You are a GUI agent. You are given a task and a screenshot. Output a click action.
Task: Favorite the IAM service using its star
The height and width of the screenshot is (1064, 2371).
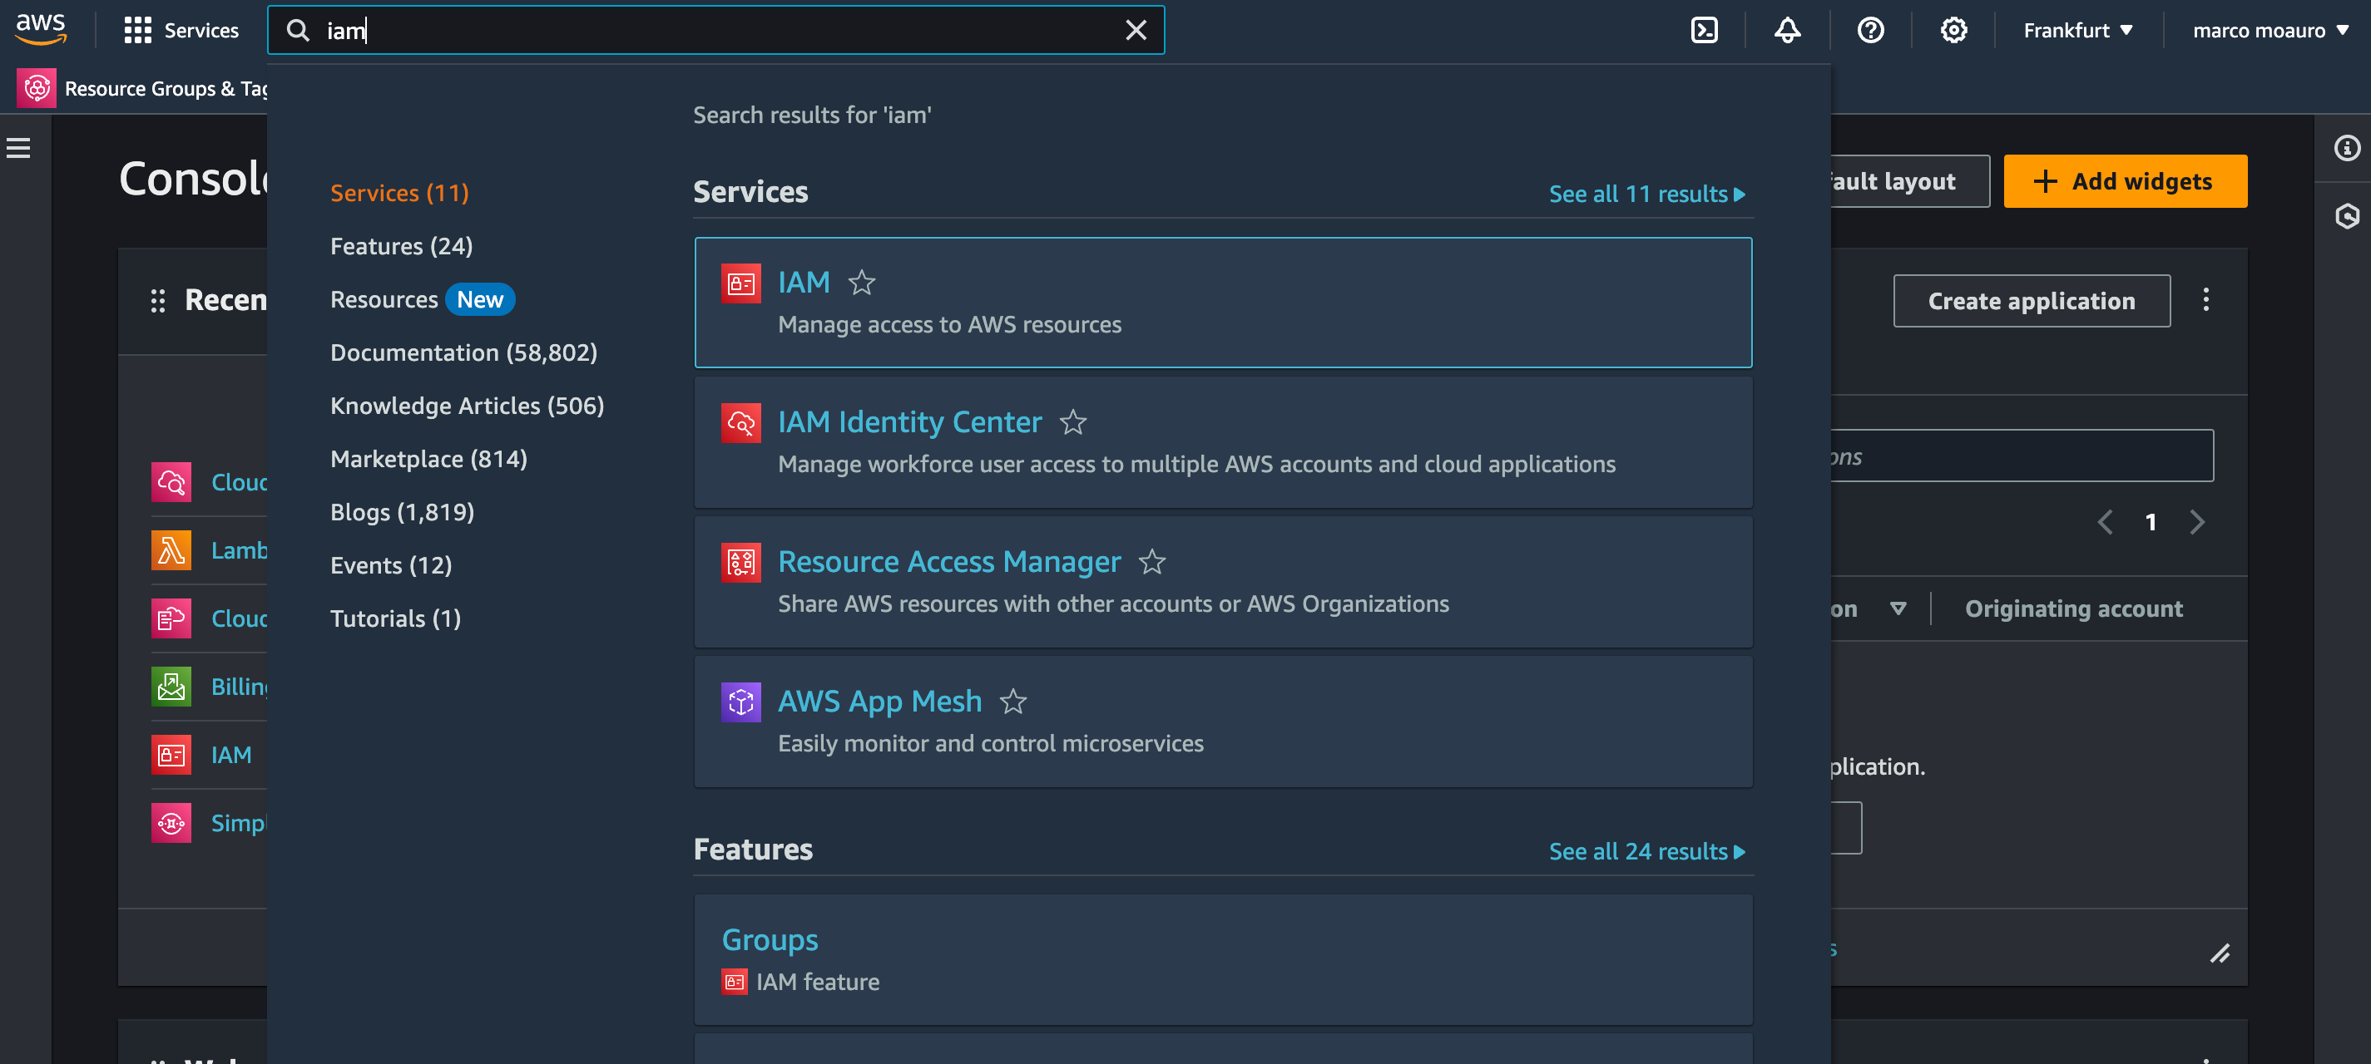point(862,283)
